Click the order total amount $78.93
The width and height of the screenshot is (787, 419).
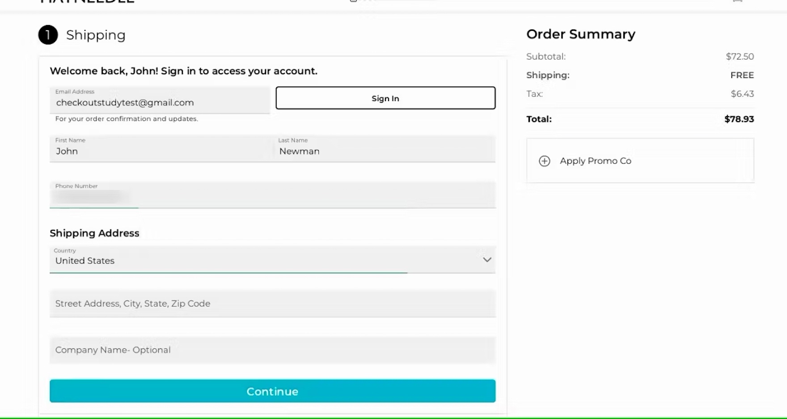click(x=739, y=119)
